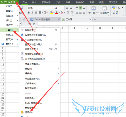Click the Undo arrow

(20, 19)
